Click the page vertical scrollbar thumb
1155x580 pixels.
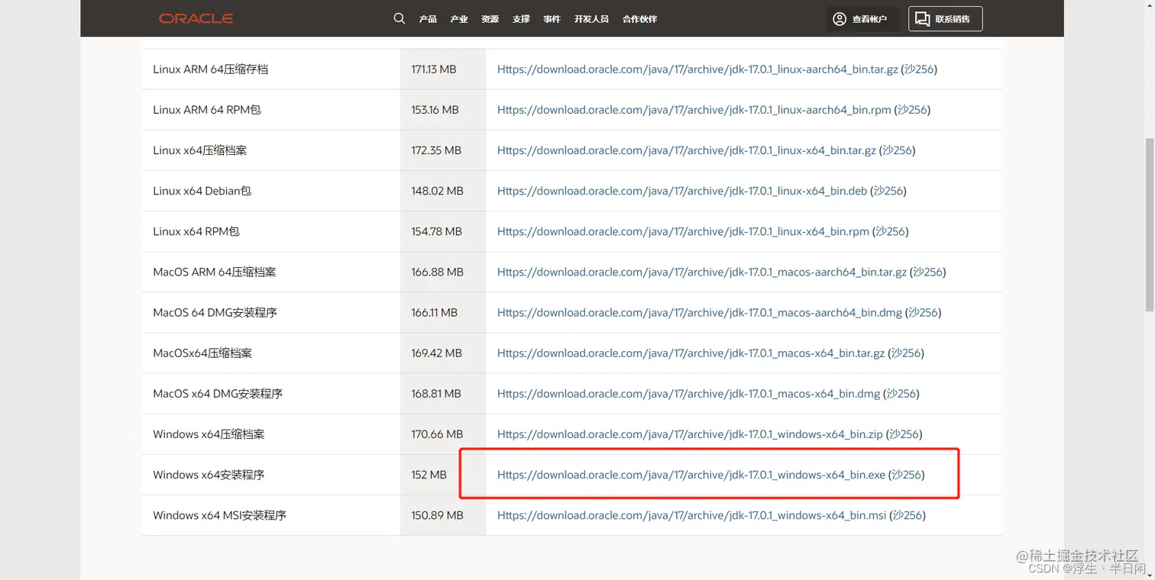[x=1149, y=224]
